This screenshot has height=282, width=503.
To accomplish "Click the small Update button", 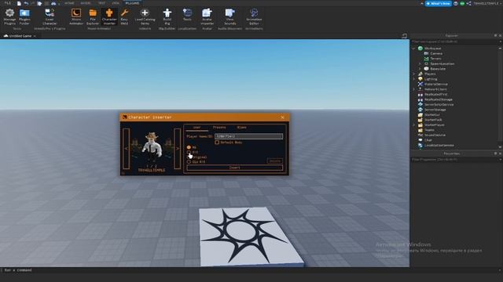I will click(274, 161).
